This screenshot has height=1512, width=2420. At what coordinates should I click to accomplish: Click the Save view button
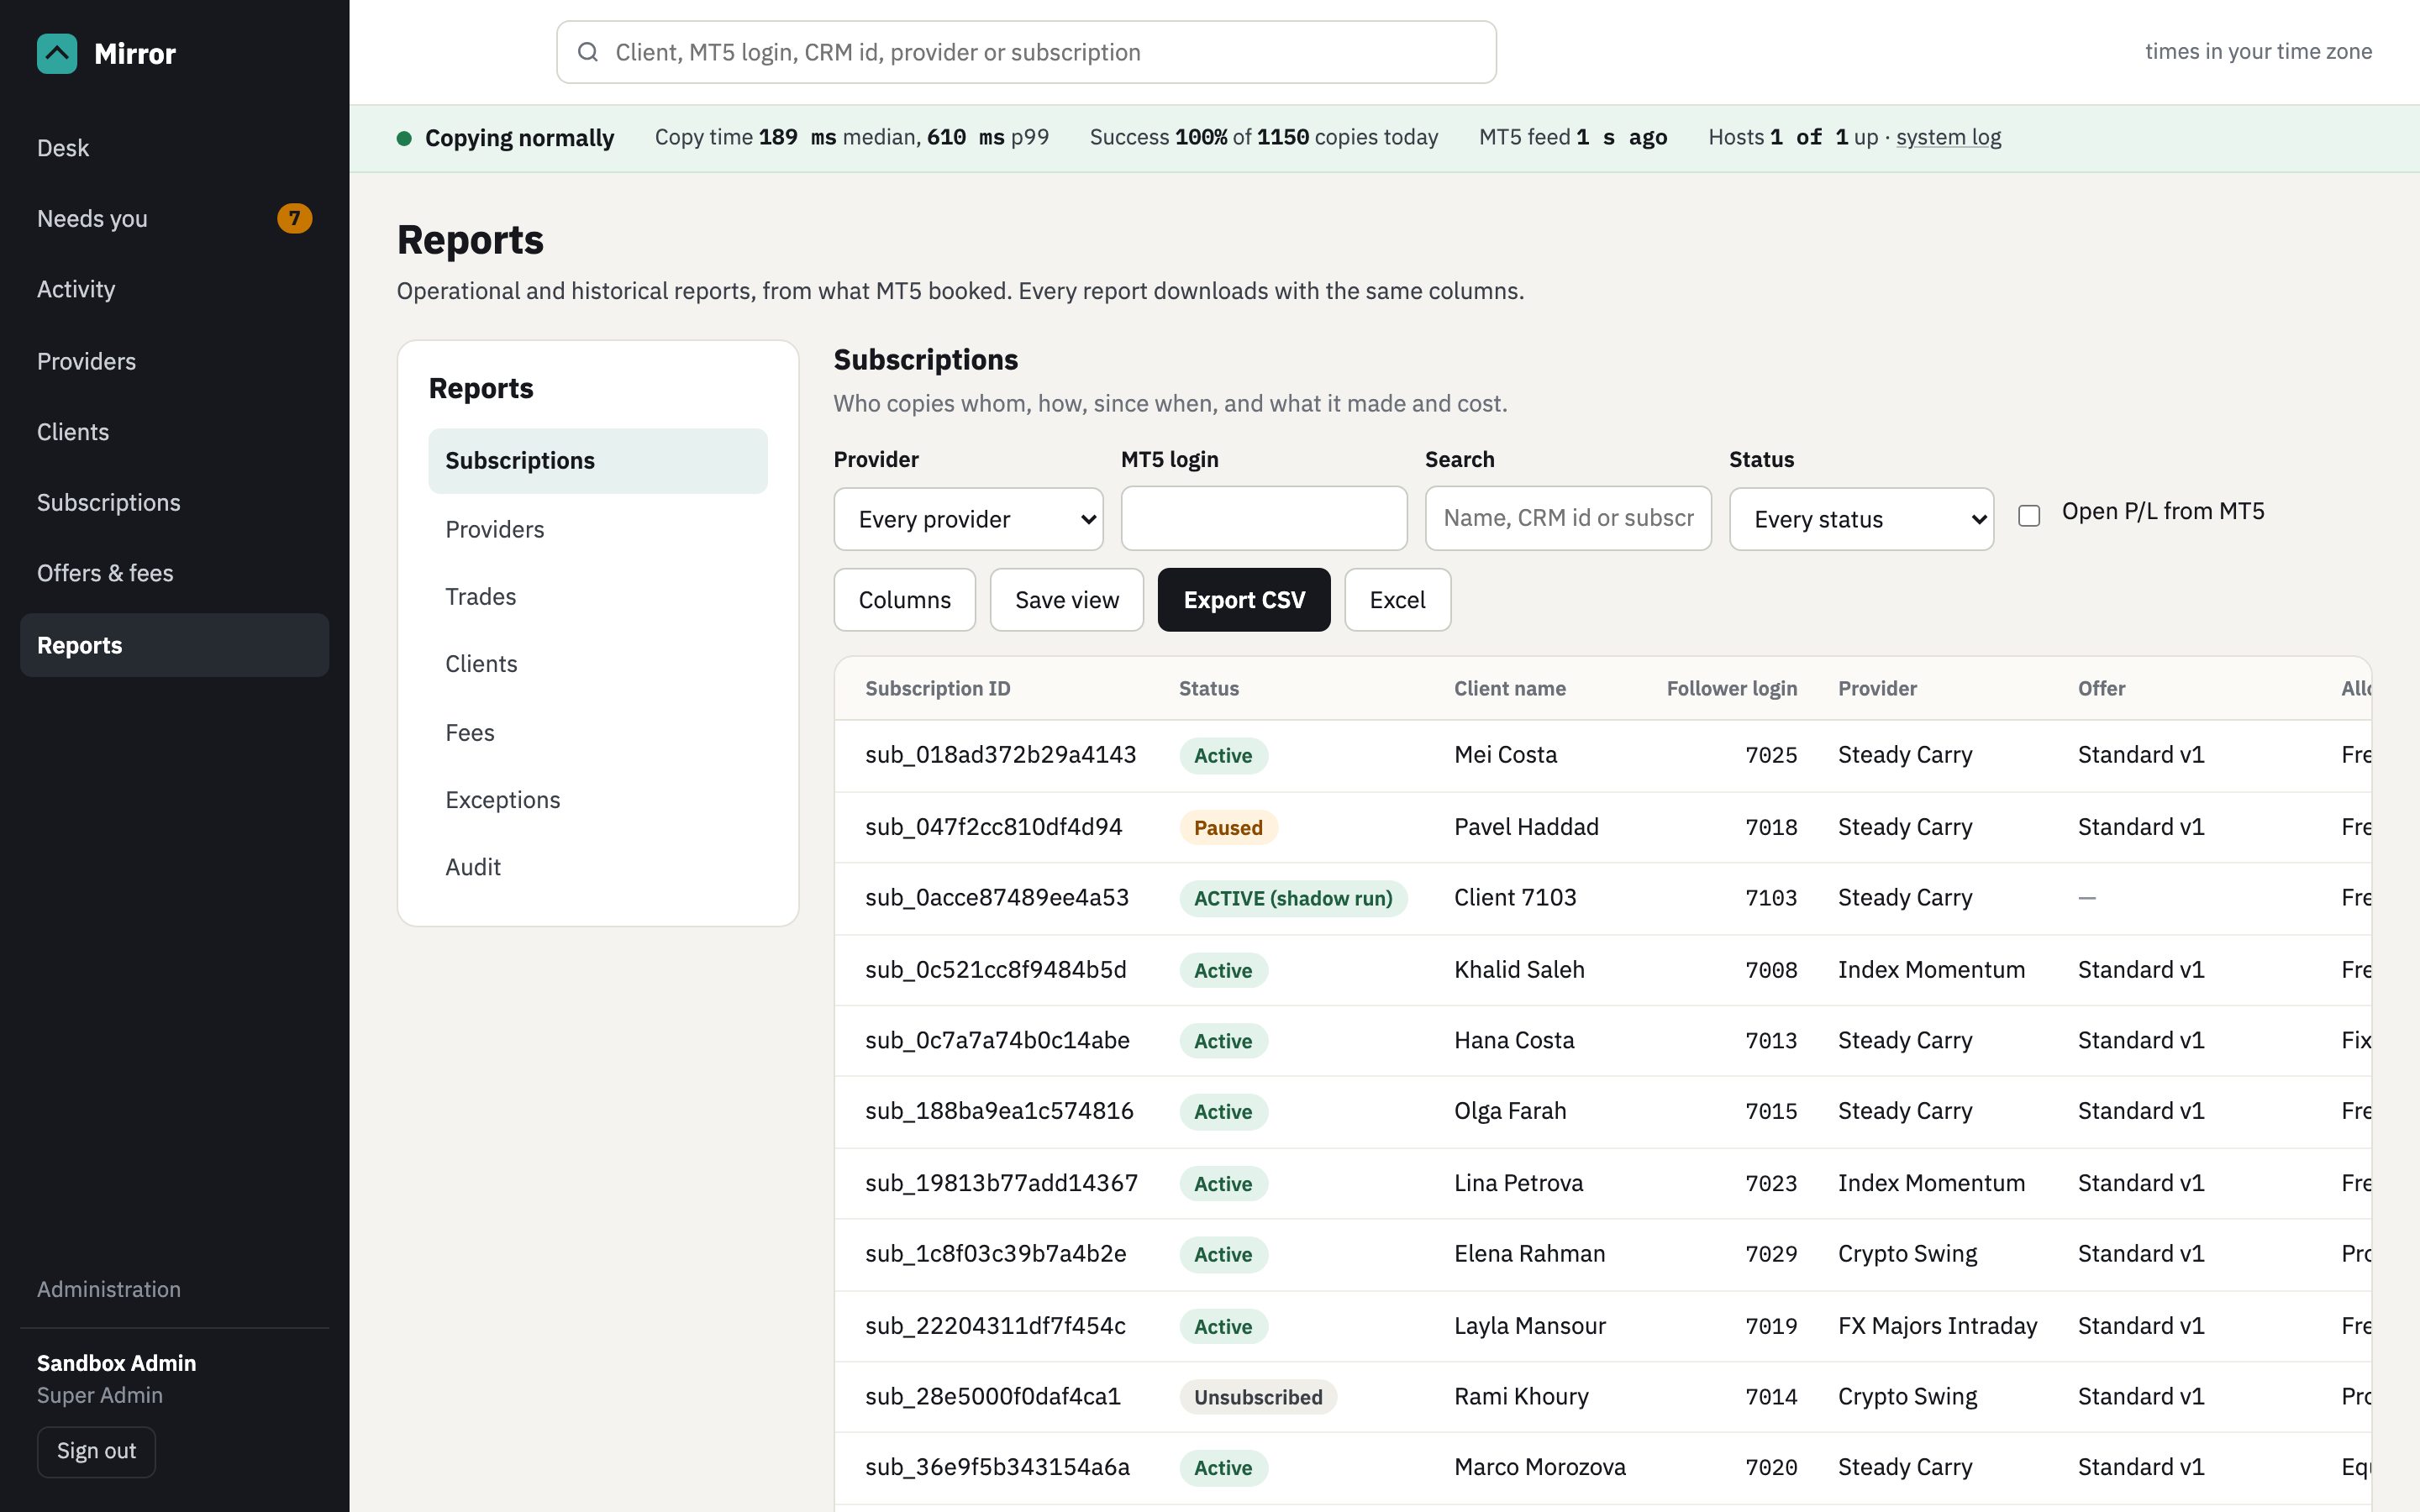(1066, 600)
